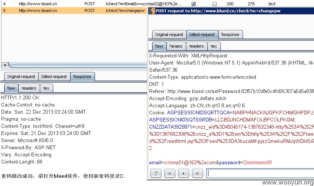
Task: Switch to Headers tab in left panel
Action: (29, 88)
